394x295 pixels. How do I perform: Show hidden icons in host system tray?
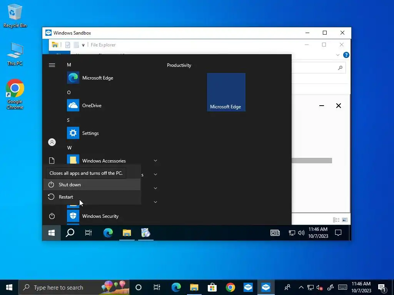point(301,287)
